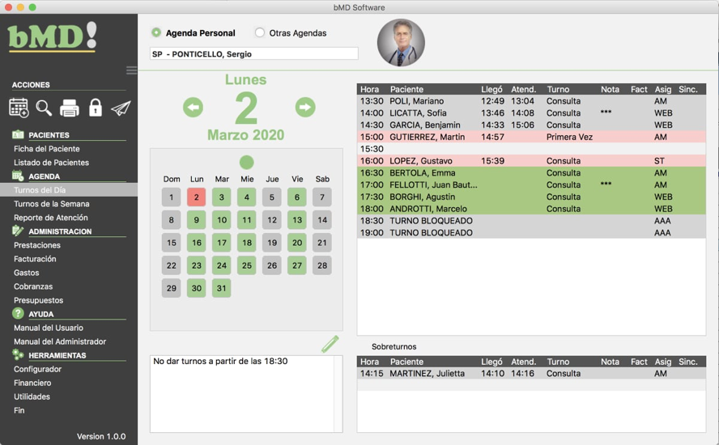Open Facturación in the sidebar
The width and height of the screenshot is (719, 445).
tap(35, 258)
